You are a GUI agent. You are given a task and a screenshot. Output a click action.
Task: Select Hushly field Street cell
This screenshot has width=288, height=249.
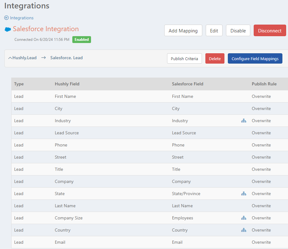pyautogui.click(x=60, y=157)
